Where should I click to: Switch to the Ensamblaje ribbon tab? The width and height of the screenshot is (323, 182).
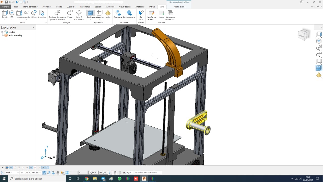pos(85,7)
